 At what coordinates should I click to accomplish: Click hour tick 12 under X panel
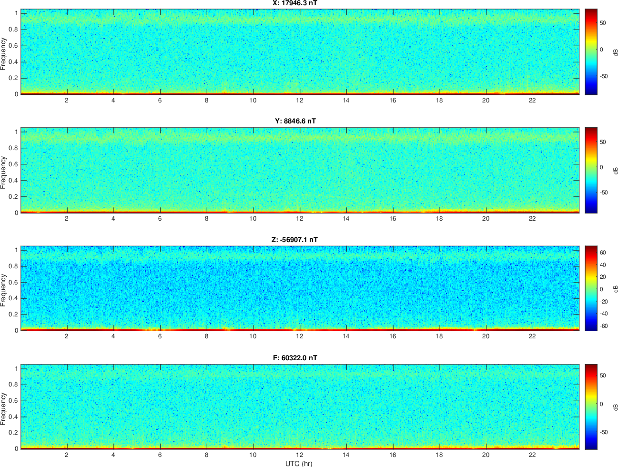(x=299, y=100)
